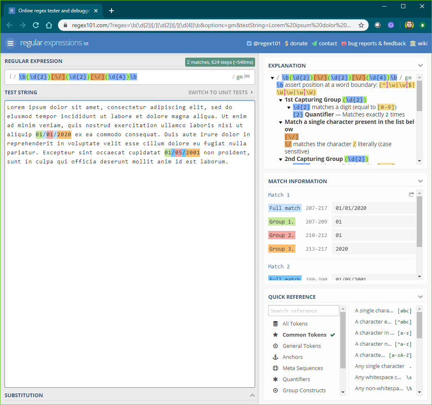Expand the Substitution section
The image size is (432, 405).
pos(252,395)
